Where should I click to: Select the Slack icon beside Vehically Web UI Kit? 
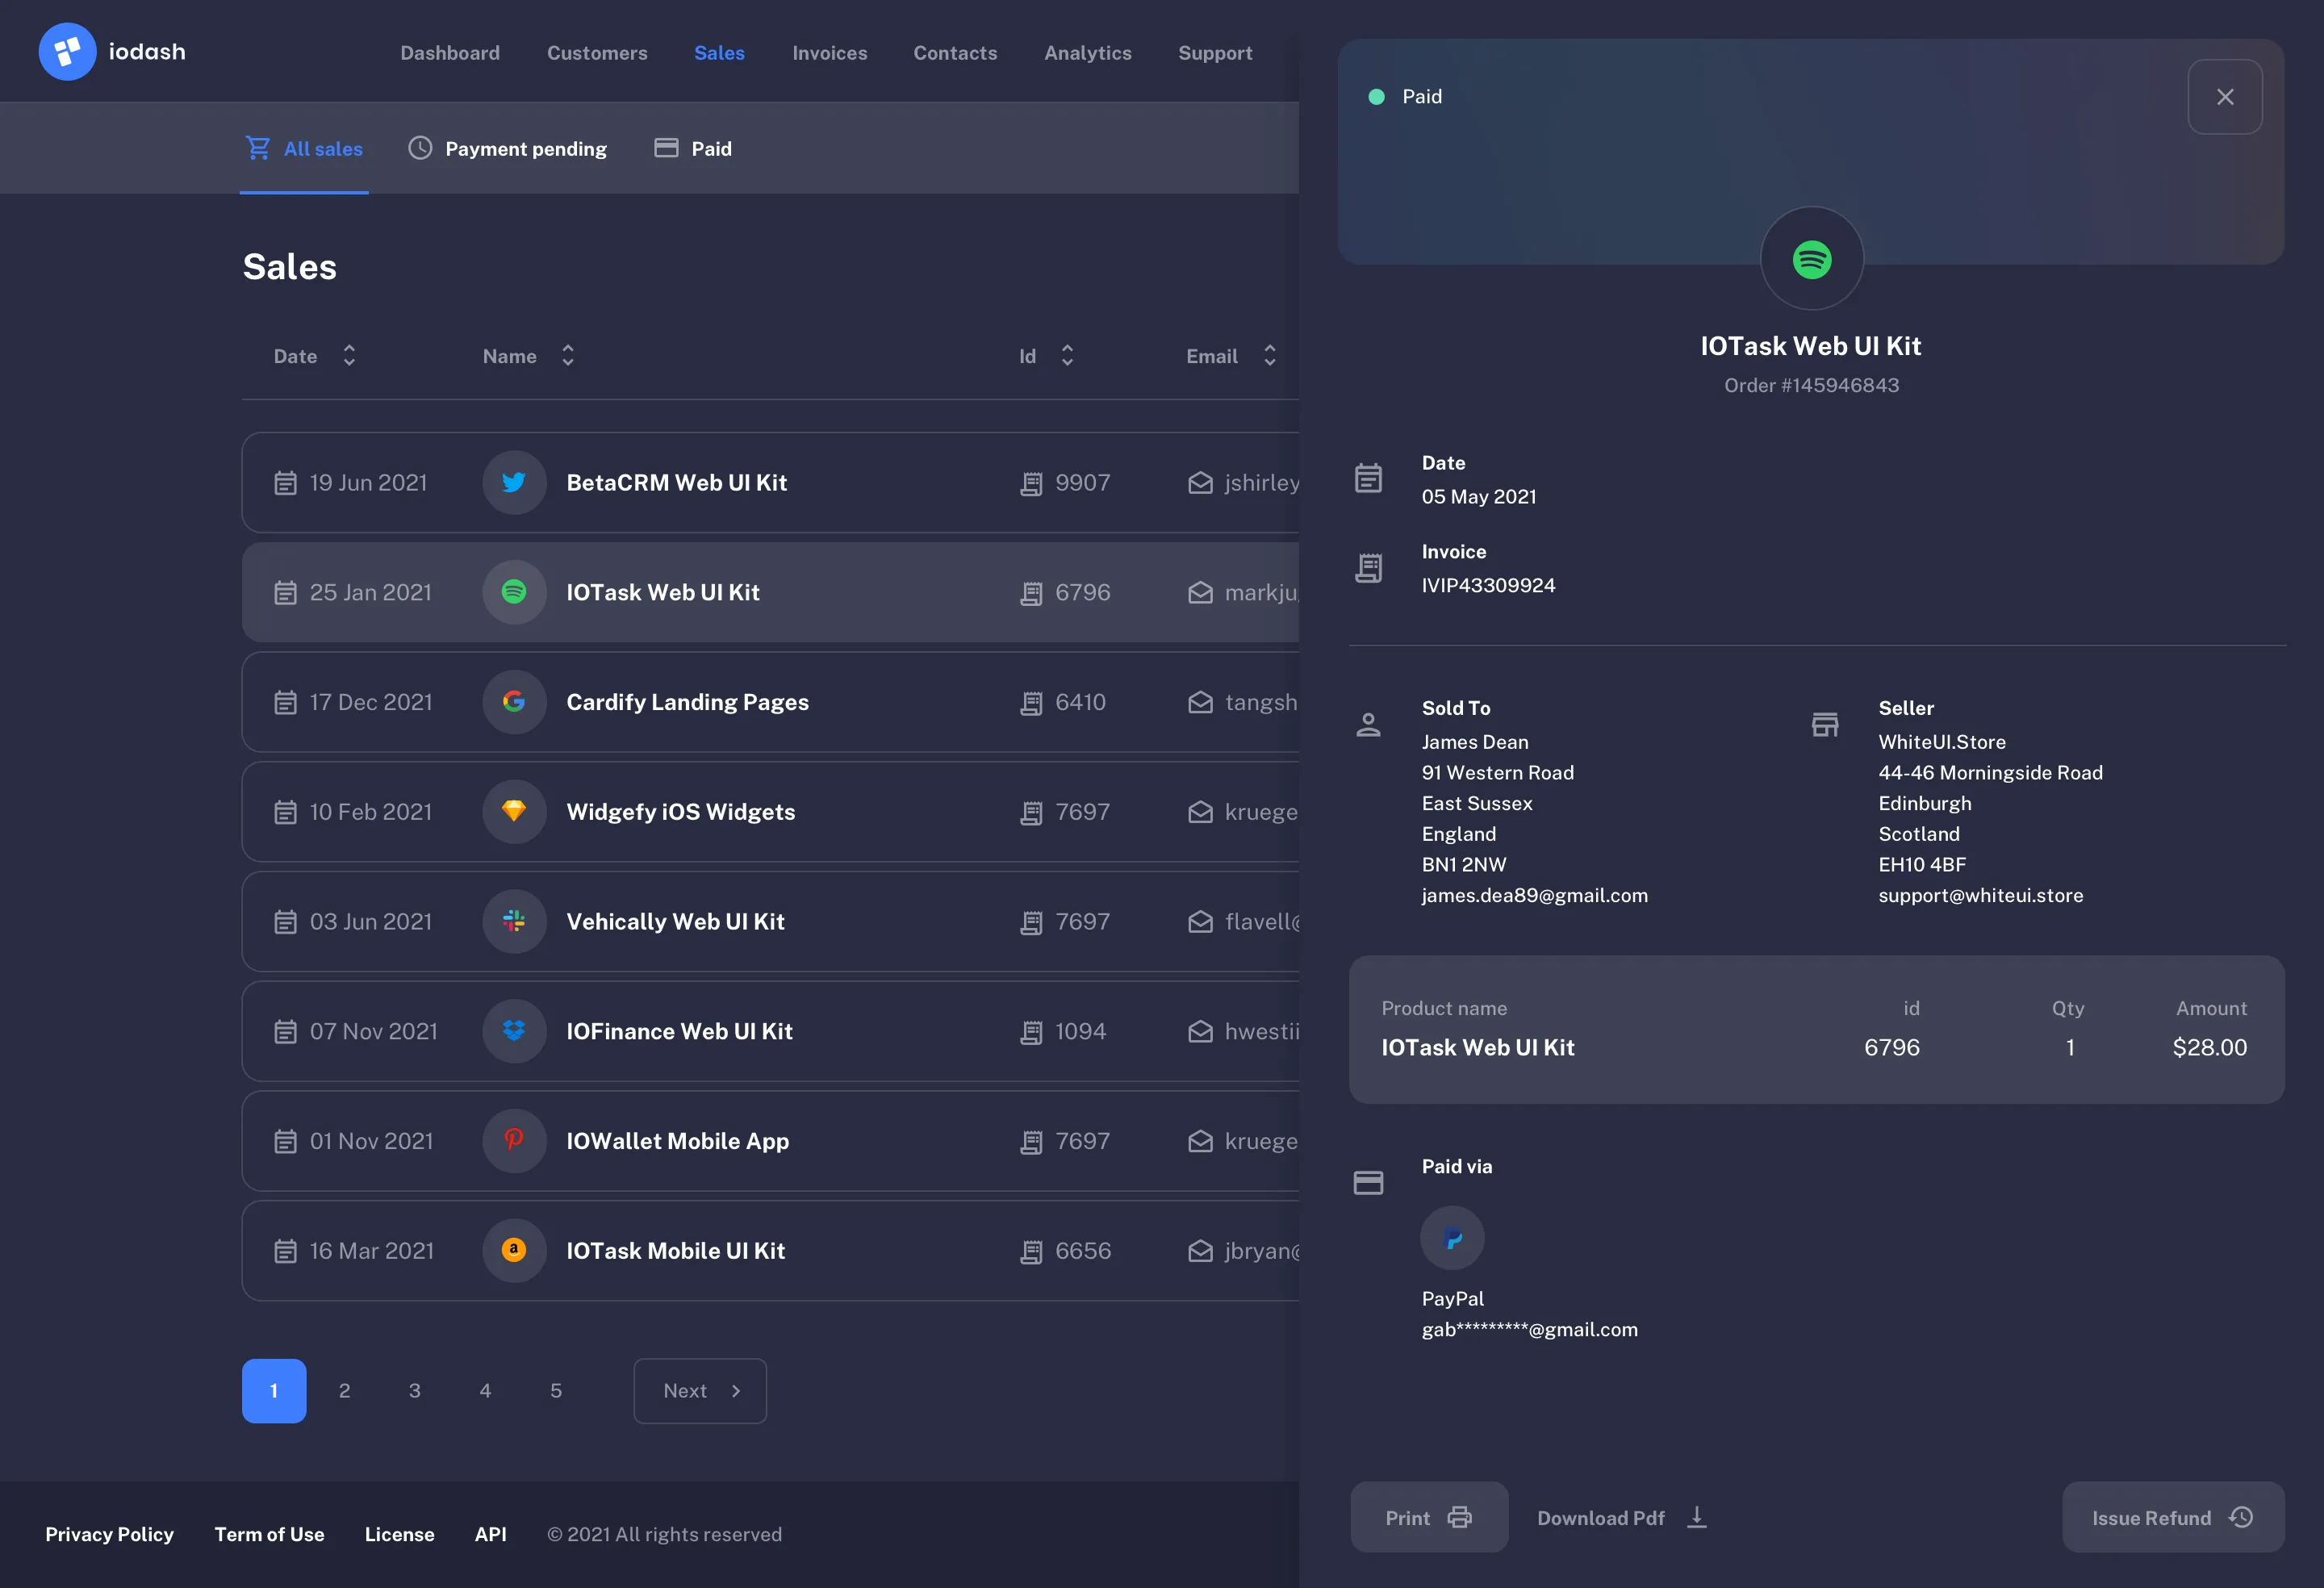click(513, 921)
